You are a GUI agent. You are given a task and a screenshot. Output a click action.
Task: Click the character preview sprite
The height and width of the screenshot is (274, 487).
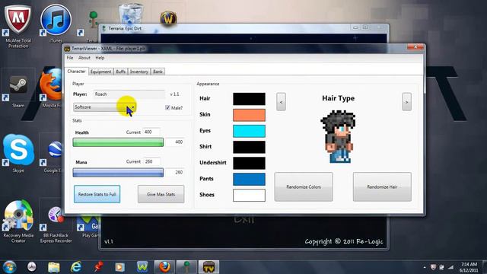(339, 137)
